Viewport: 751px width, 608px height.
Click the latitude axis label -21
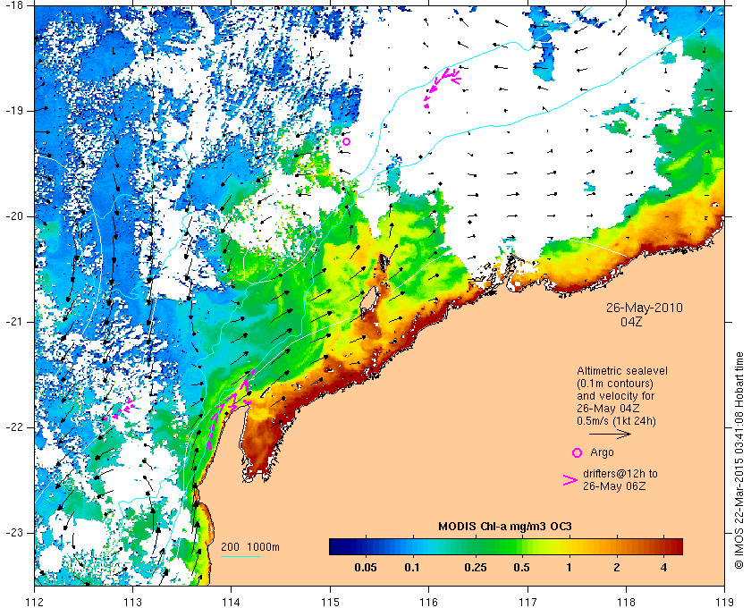click(x=13, y=322)
